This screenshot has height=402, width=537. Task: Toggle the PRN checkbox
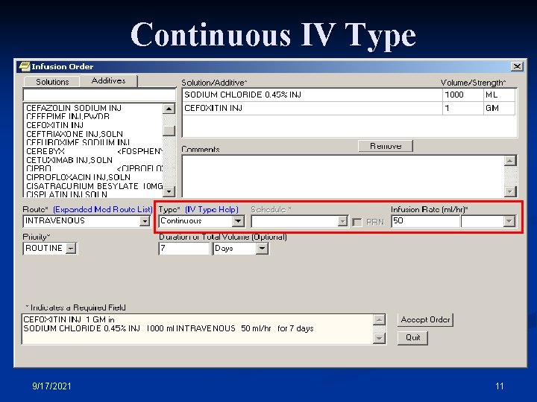357,222
